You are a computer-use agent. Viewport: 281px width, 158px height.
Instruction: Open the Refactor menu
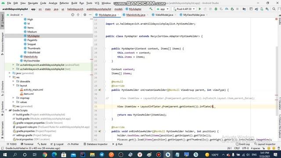coord(64,3)
